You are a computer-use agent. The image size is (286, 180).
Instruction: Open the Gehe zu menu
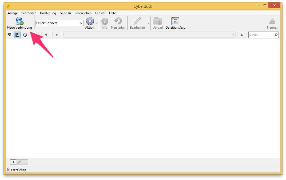click(65, 13)
